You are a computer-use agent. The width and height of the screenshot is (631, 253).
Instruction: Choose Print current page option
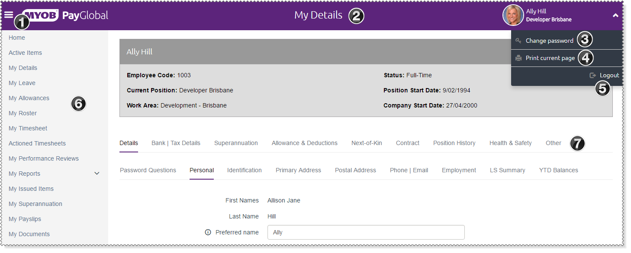(x=550, y=58)
